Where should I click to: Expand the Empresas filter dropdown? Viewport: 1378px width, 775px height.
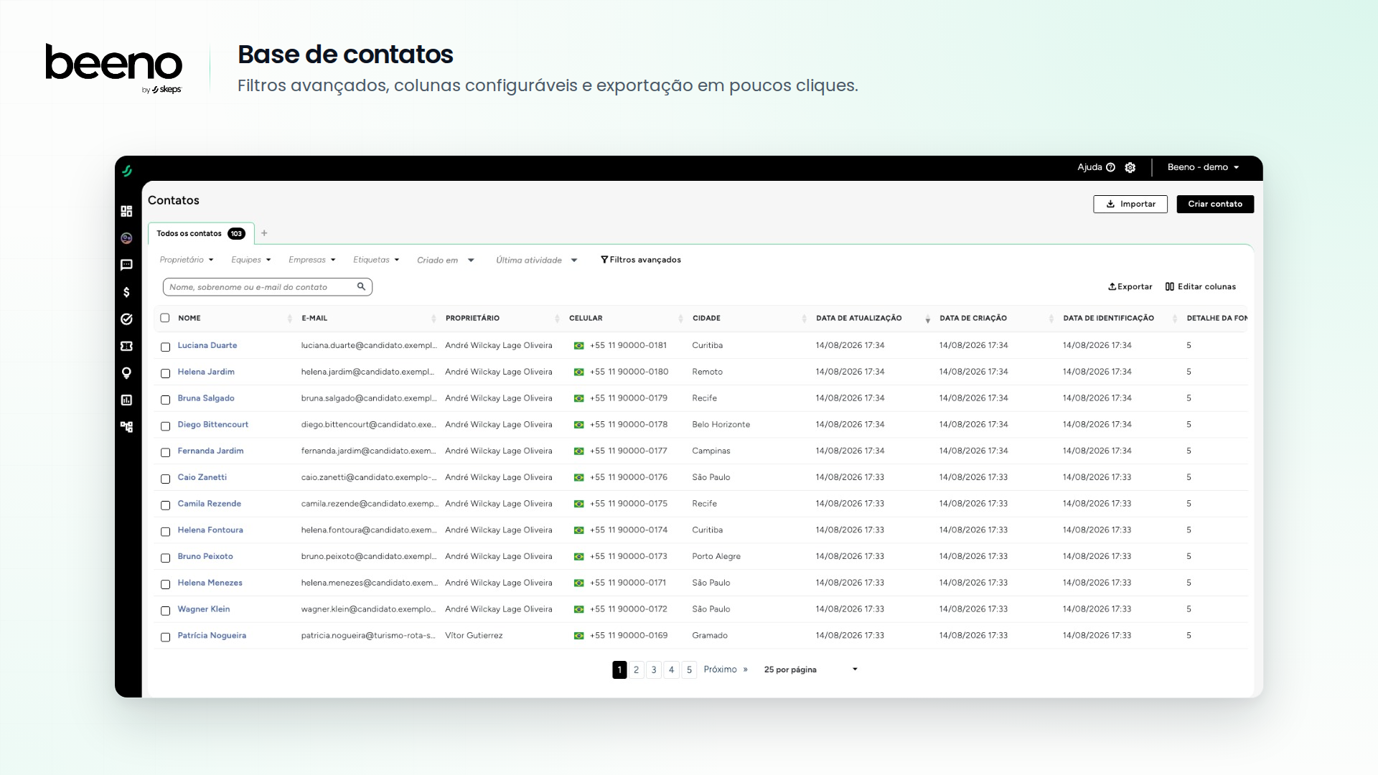pos(311,260)
